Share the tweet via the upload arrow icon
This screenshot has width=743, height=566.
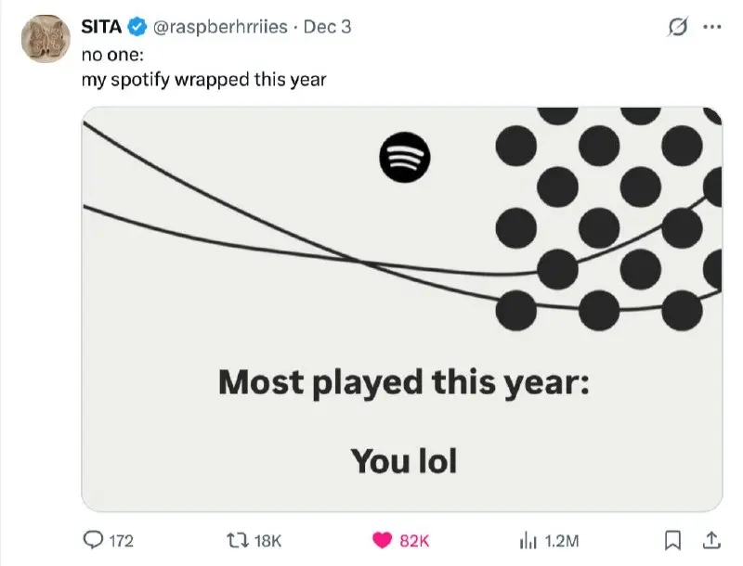(x=710, y=539)
